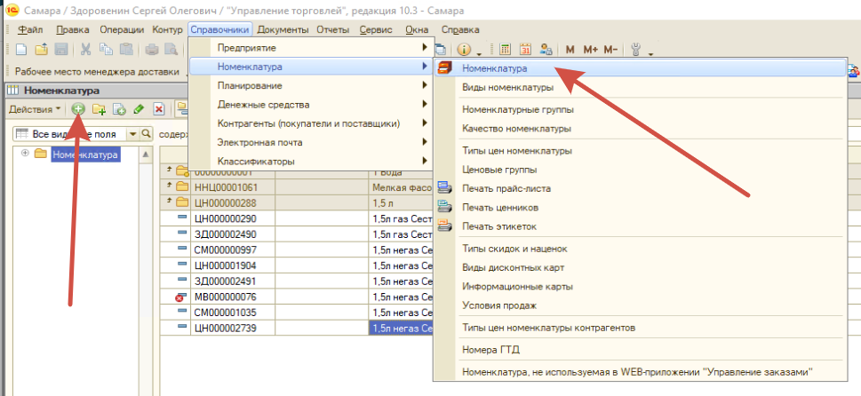Open the Действия dropdown menu
Screen dimensions: 861x396
[35, 109]
